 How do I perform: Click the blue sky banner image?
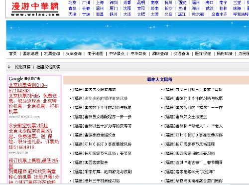[127, 35]
